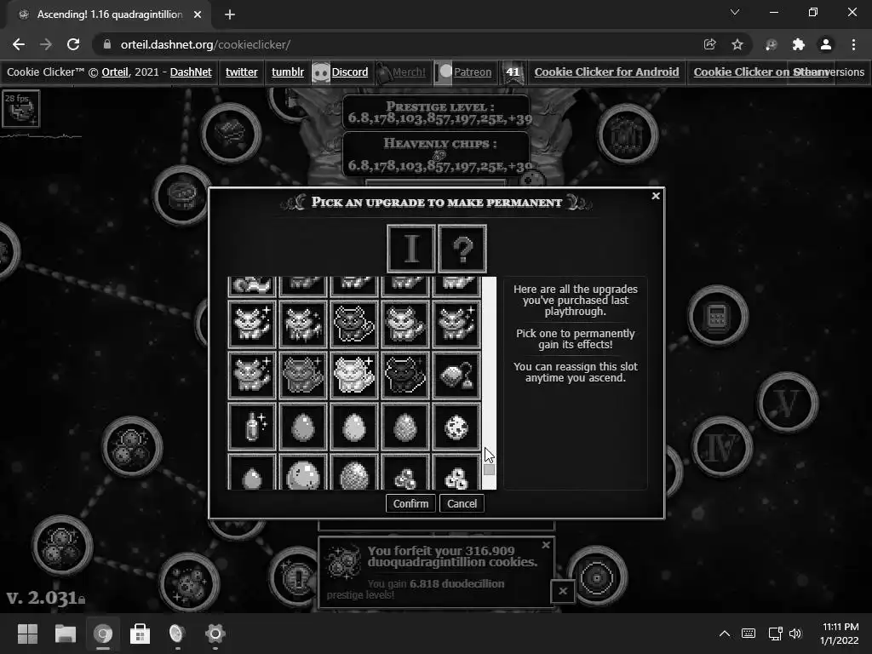The height and width of the screenshot is (654, 872).
Task: Reload the Cookie Clicker page
Action: pos(73,44)
